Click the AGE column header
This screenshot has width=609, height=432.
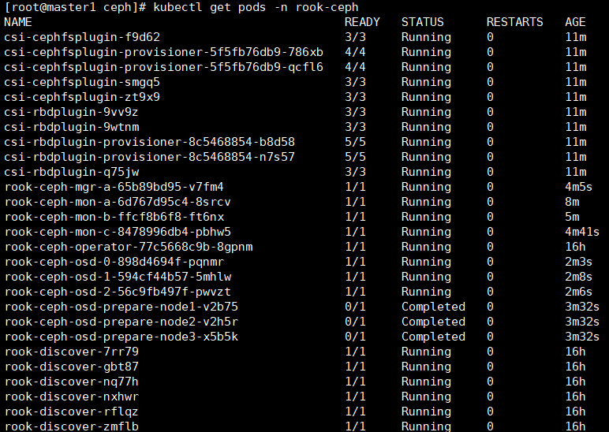[575, 22]
